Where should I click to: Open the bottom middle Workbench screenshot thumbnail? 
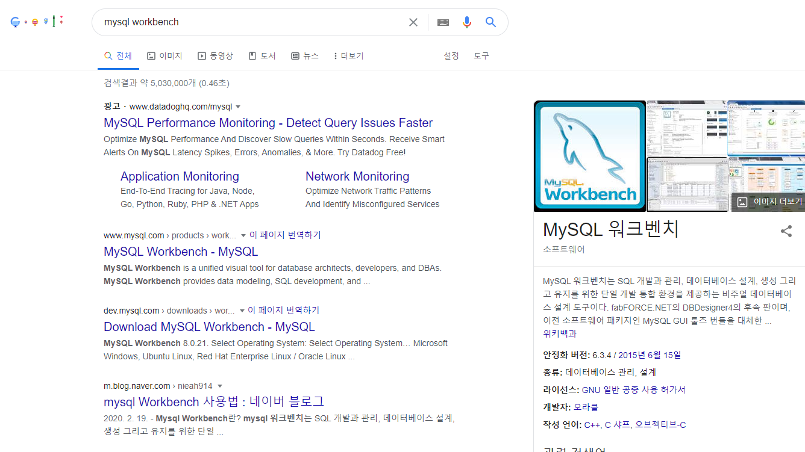point(687,185)
